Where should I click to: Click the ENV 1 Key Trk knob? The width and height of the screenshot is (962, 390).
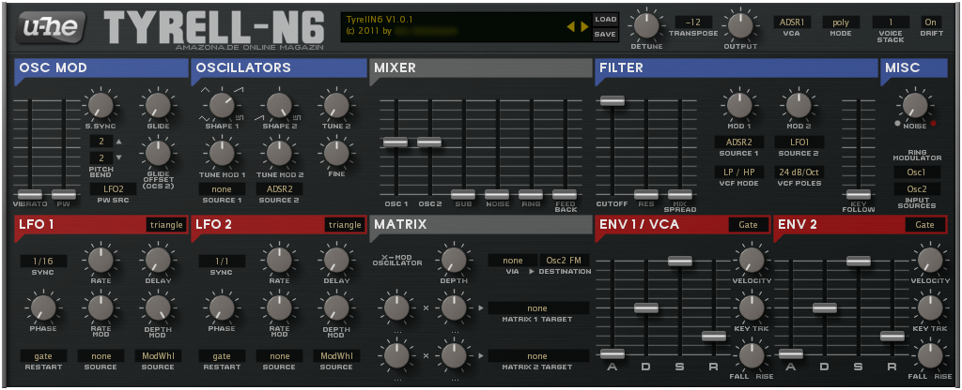pyautogui.click(x=752, y=307)
